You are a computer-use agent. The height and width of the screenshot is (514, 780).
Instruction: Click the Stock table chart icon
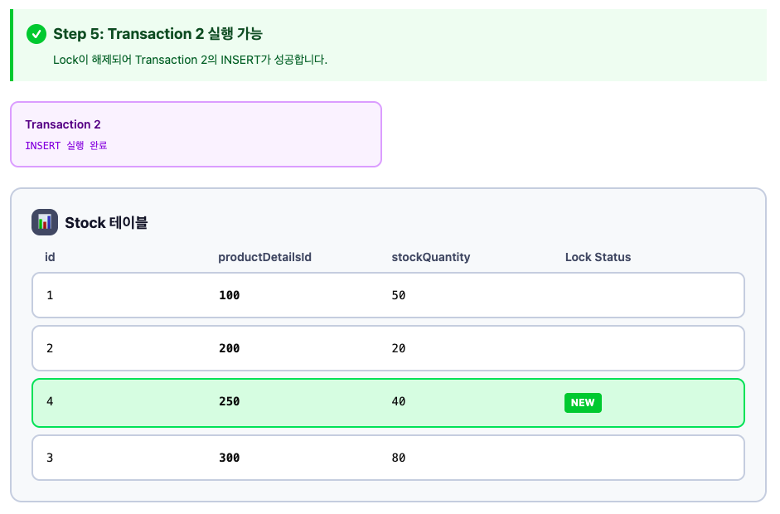click(x=45, y=222)
